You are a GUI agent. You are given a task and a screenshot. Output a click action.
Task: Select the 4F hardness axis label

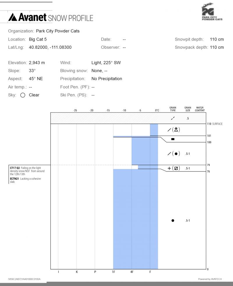[x=132, y=272]
